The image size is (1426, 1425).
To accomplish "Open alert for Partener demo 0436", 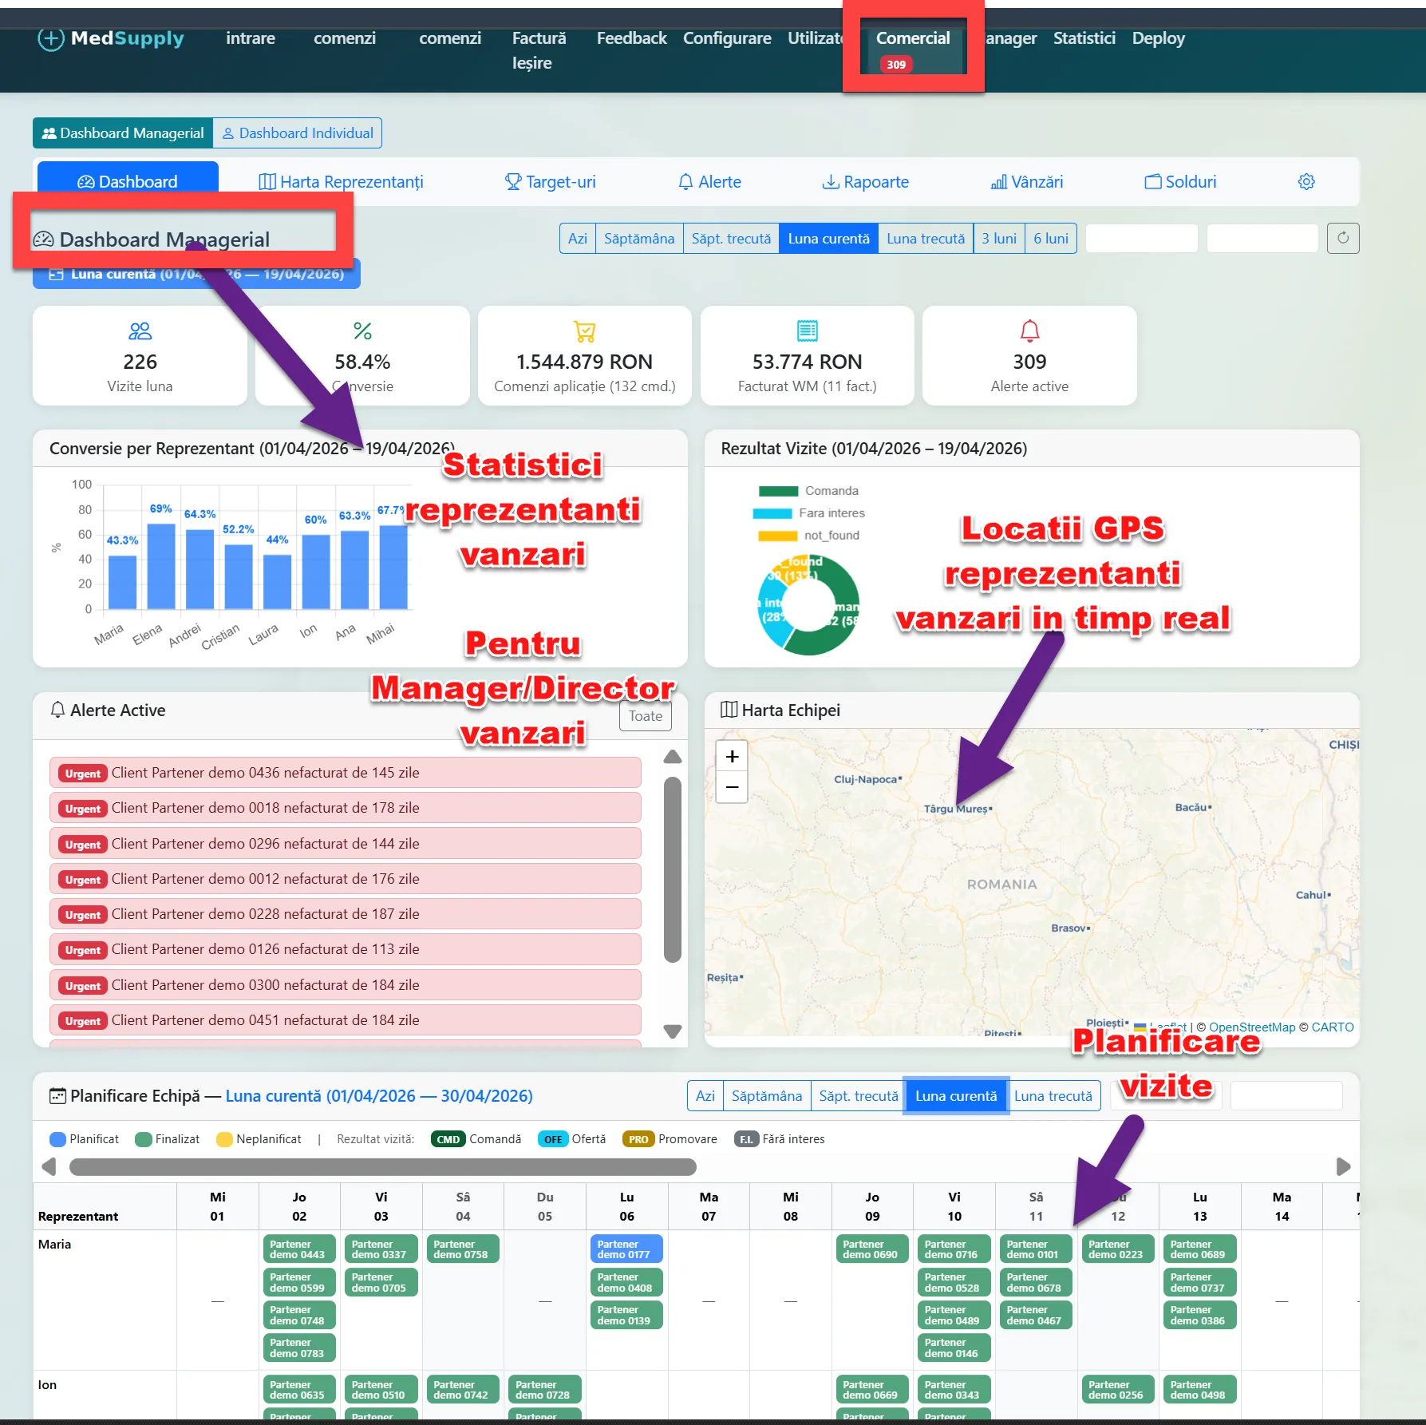I will [346, 773].
